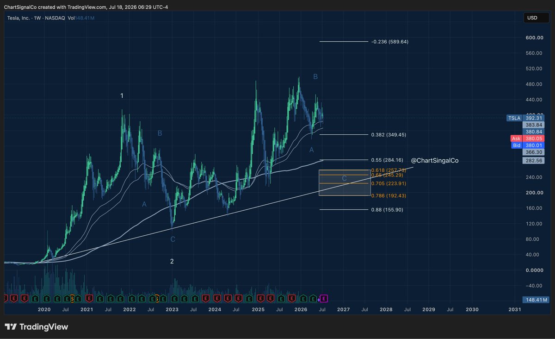Click the 2026 label on time axis
This screenshot has width=555, height=339.
tap(301, 309)
